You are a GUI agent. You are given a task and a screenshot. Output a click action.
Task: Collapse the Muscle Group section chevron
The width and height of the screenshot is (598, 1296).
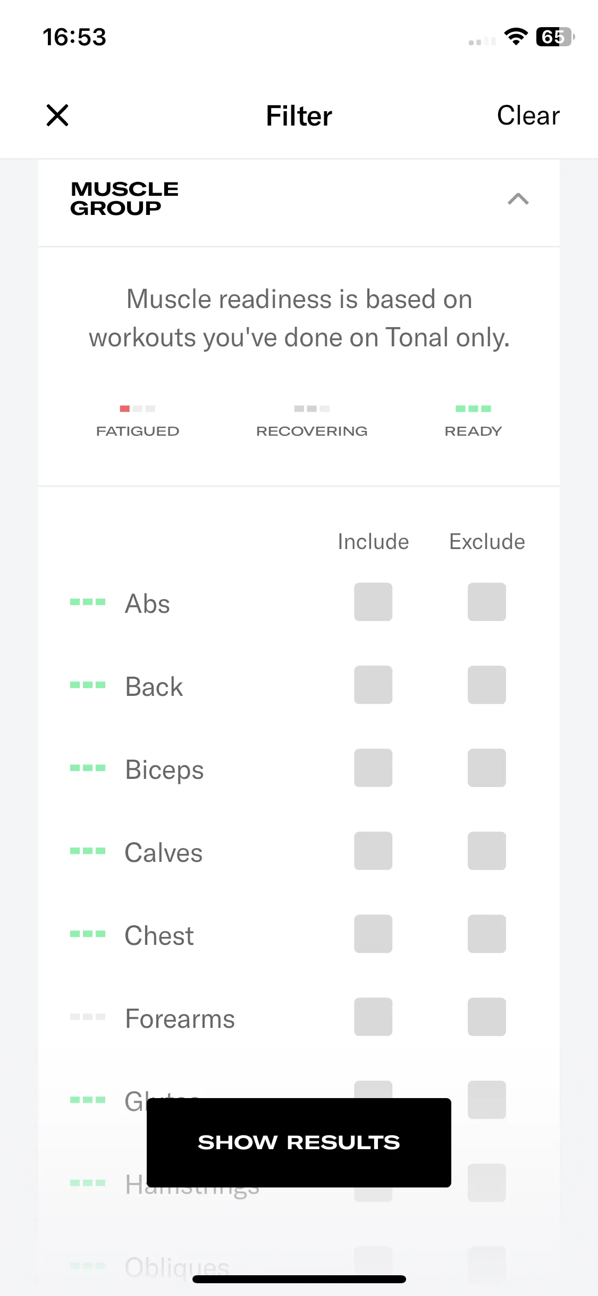point(518,199)
